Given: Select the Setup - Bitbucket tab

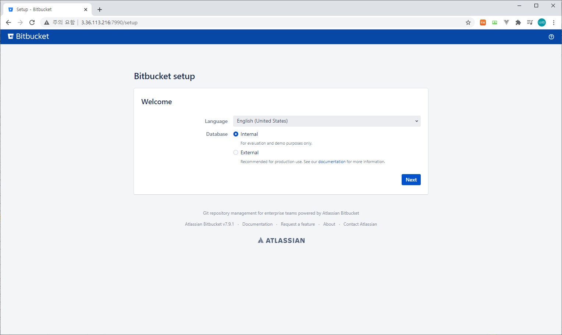Looking at the screenshot, I should click(x=47, y=10).
